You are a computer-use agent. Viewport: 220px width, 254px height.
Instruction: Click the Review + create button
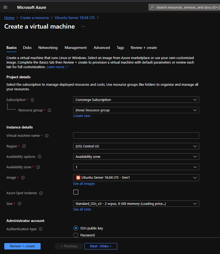pyautogui.click(x=22, y=246)
